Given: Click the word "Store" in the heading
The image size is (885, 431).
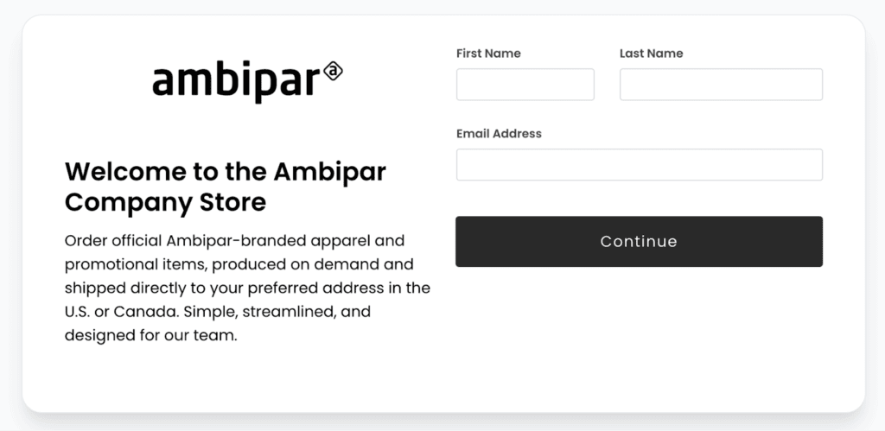Looking at the screenshot, I should (237, 202).
